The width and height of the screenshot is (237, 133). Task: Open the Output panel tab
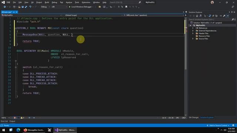coord(12,121)
